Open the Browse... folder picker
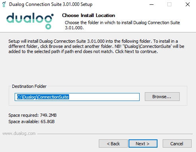The width and height of the screenshot is (196, 152). (162, 97)
